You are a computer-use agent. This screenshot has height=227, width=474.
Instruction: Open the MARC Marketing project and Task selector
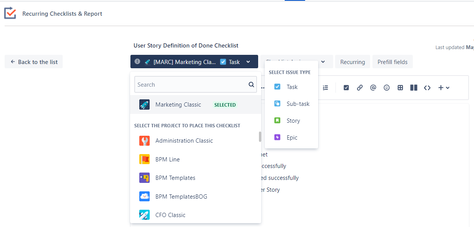point(194,62)
